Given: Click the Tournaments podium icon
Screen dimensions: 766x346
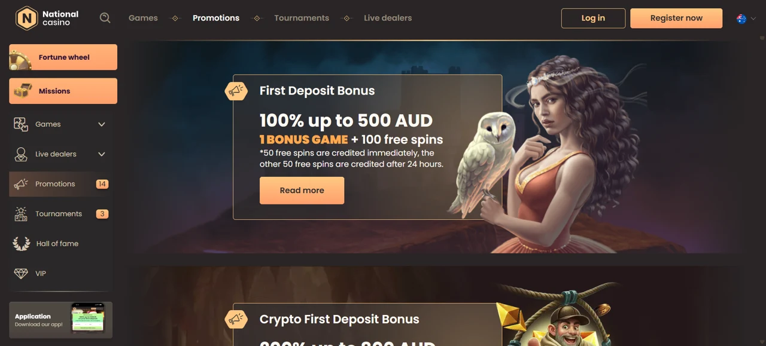Looking at the screenshot, I should click(21, 214).
